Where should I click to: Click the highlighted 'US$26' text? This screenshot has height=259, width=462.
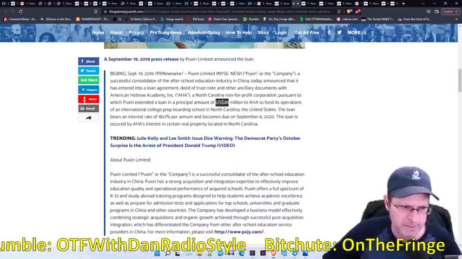tap(222, 103)
